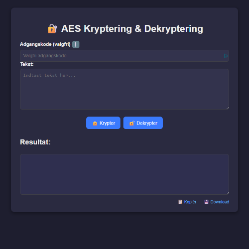This screenshot has height=249, width=249.
Task: Click the lock icon in page title
Action: (52, 28)
